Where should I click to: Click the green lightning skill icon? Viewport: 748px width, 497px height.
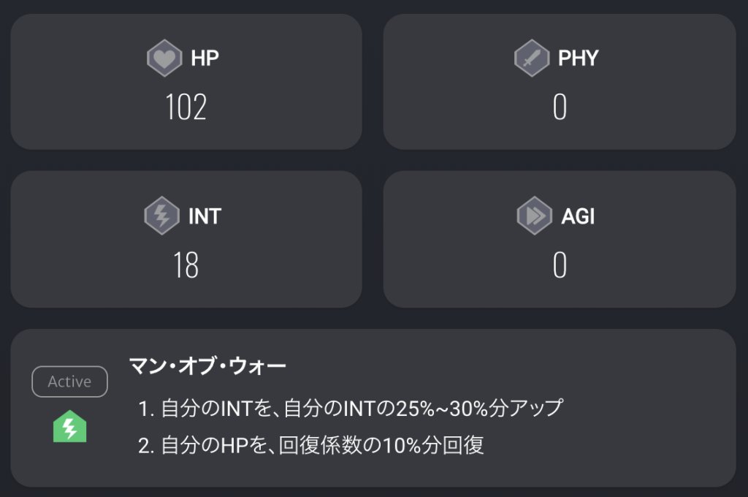(70, 426)
